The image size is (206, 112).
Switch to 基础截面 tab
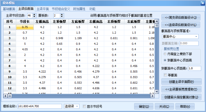(x=9, y=9)
